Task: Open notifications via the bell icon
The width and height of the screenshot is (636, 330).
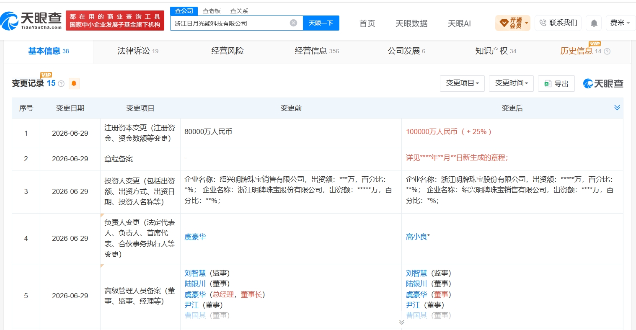Action: pyautogui.click(x=594, y=23)
